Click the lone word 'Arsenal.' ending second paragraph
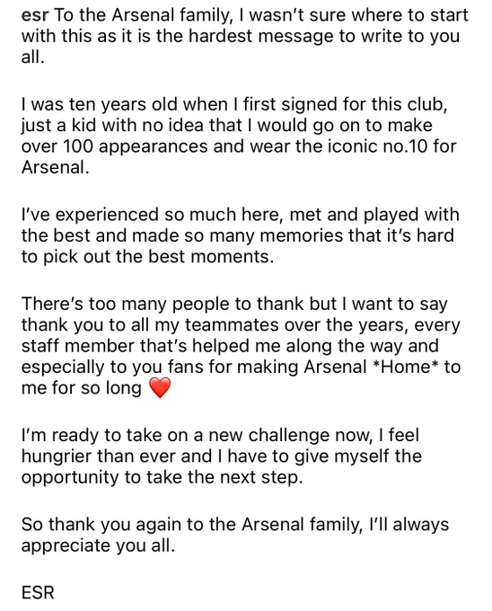 pyautogui.click(x=56, y=167)
